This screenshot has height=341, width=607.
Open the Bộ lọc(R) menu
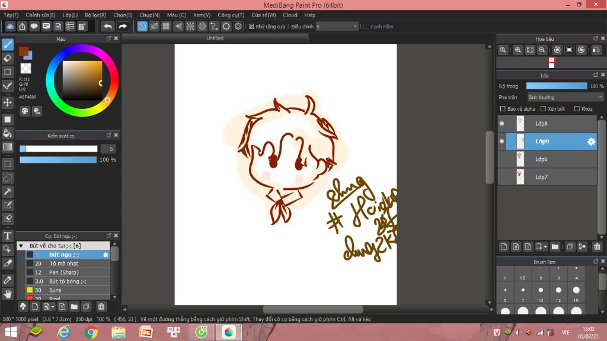click(95, 15)
